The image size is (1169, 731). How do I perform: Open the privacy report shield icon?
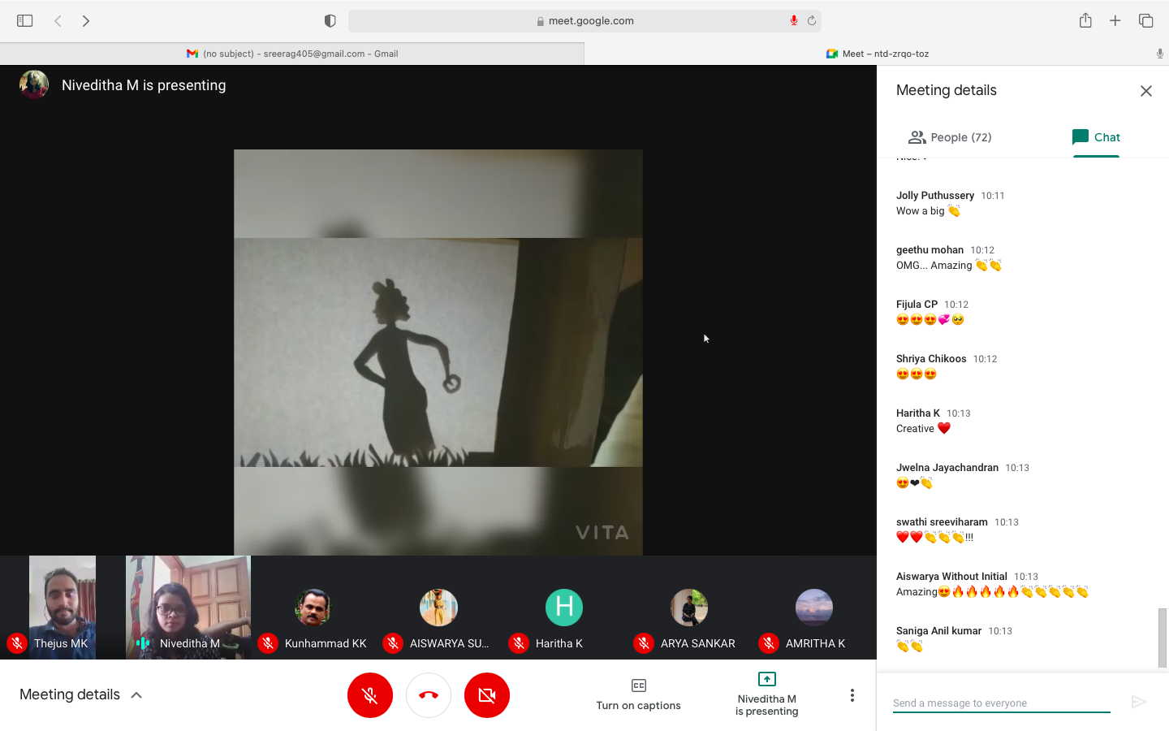tap(330, 21)
